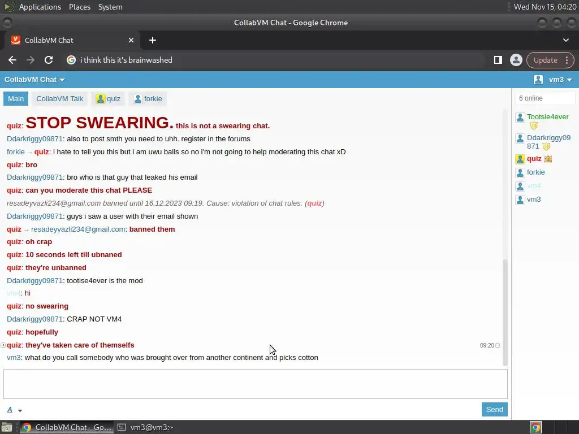The image size is (579, 434).
Task: Click the Update button in Chrome
Action: (545, 60)
